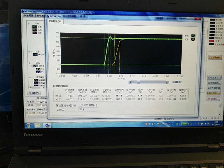Collapse the digital input tree node

point(30,63)
